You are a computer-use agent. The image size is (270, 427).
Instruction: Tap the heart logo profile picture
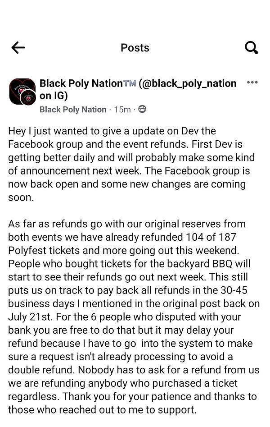click(22, 92)
